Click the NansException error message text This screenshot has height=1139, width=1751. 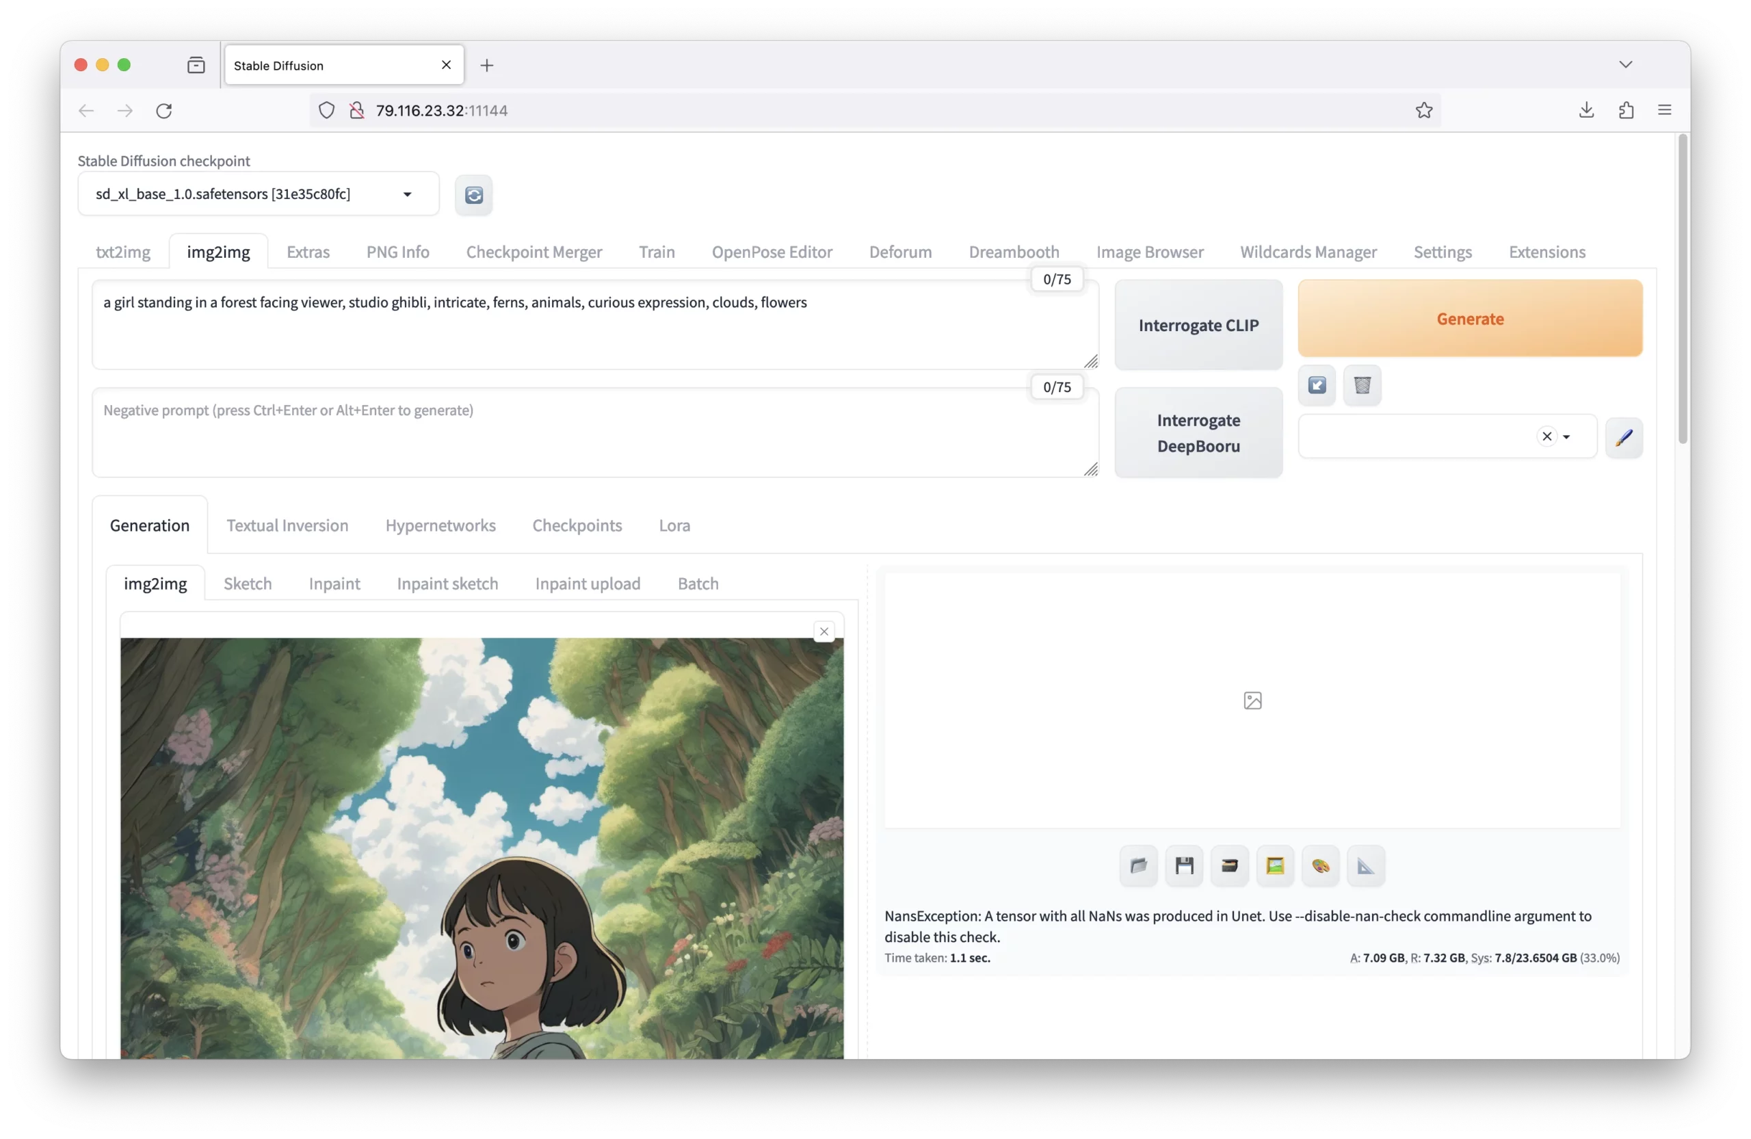1237,926
